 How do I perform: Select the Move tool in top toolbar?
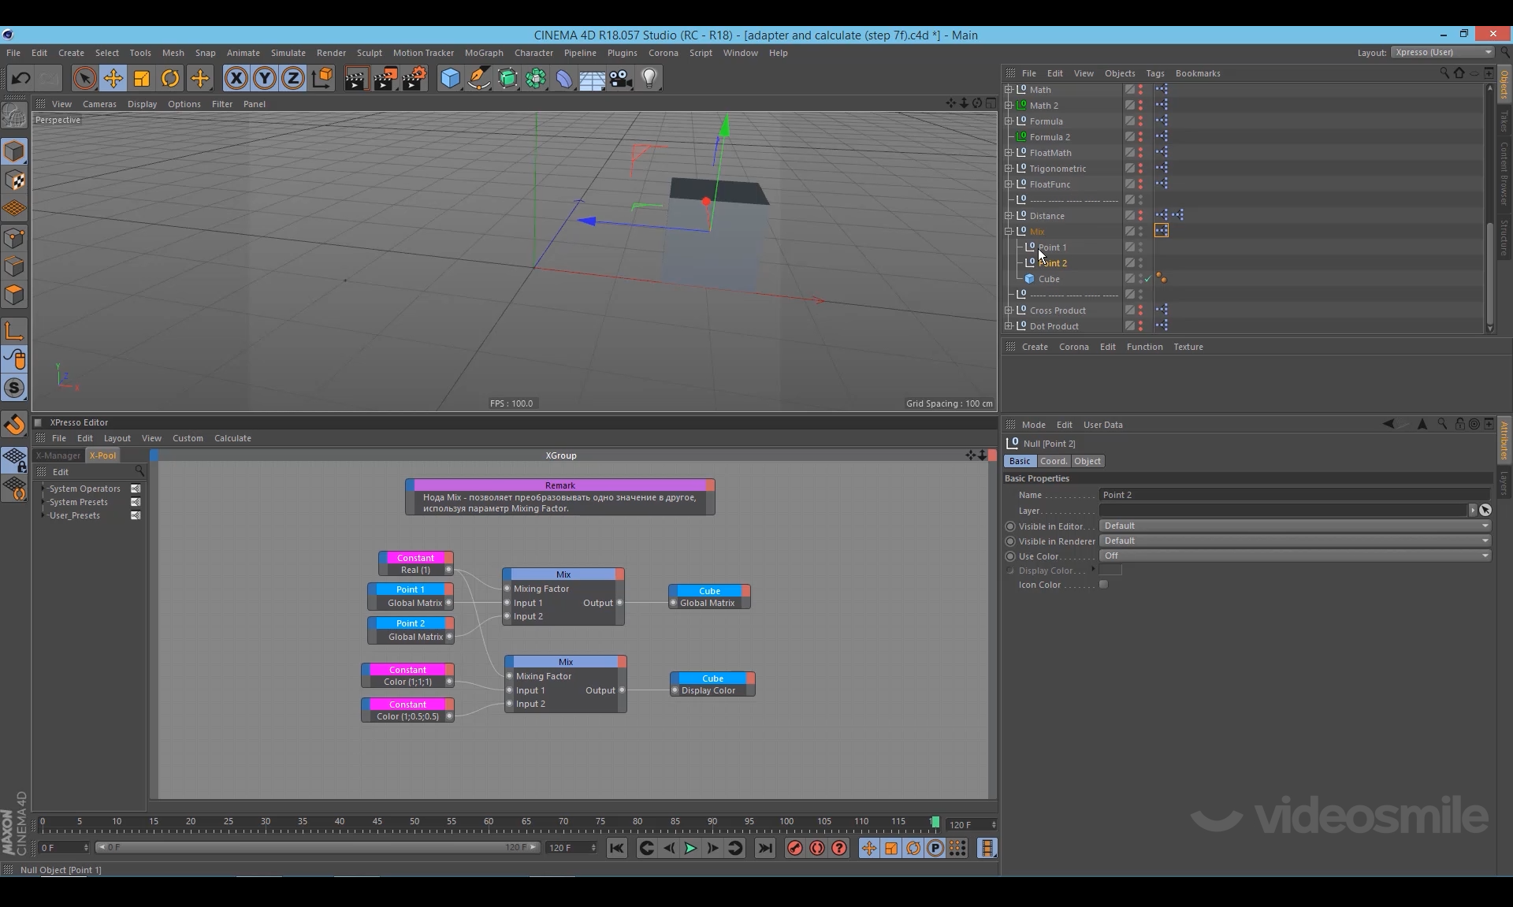point(113,78)
